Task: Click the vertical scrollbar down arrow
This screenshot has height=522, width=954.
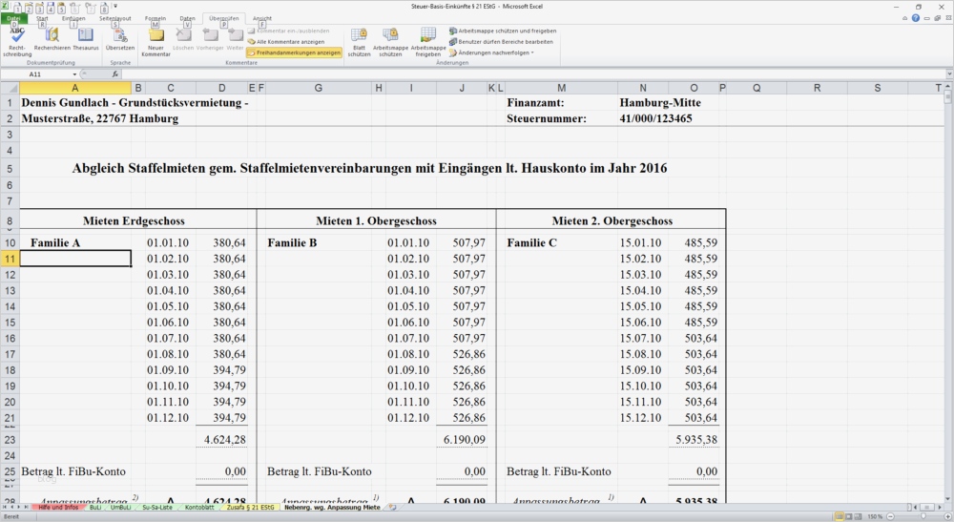Action: [x=948, y=499]
